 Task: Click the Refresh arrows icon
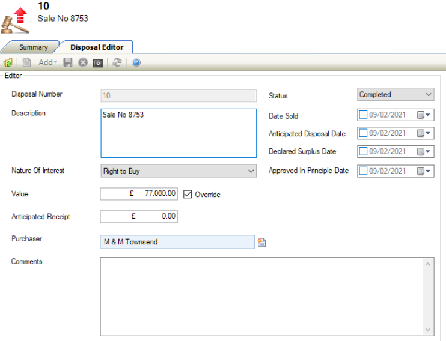[117, 62]
